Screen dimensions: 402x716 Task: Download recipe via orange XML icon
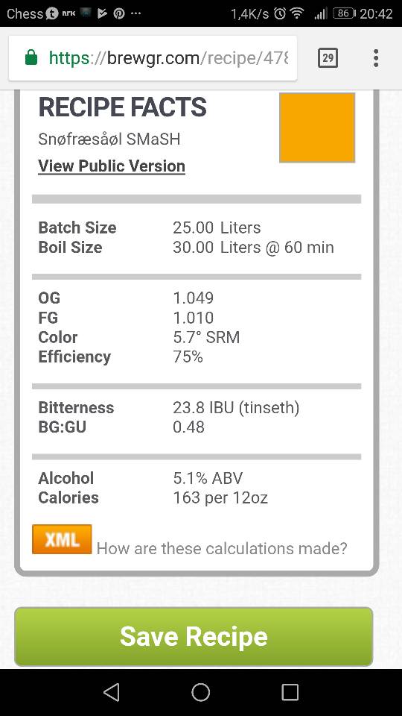pyautogui.click(x=62, y=539)
